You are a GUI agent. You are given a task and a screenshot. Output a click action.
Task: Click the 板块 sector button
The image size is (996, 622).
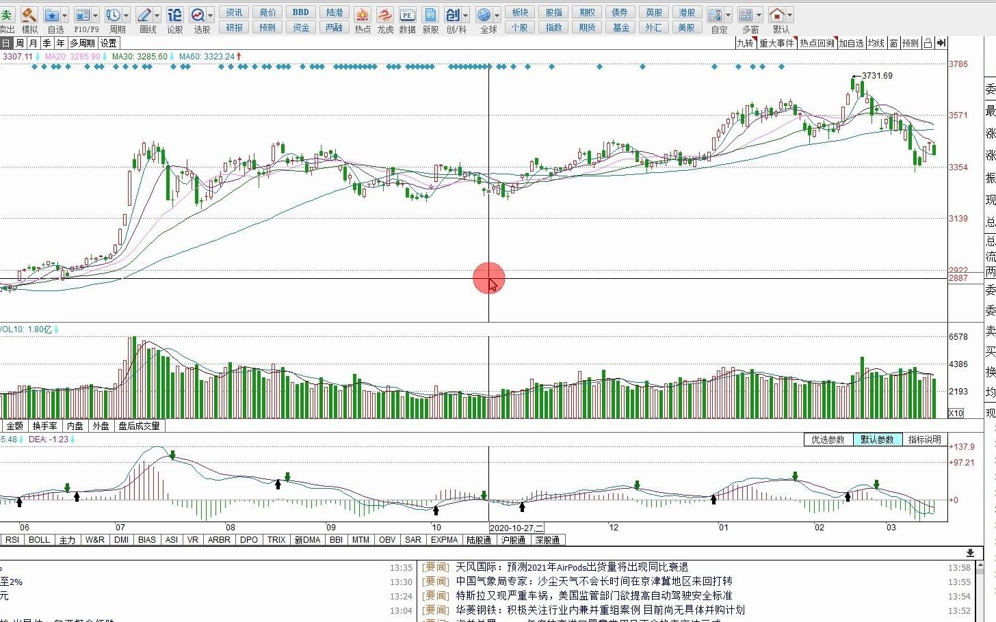tap(521, 12)
